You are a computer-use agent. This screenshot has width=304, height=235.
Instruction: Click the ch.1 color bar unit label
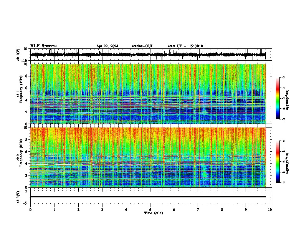coord(287,100)
